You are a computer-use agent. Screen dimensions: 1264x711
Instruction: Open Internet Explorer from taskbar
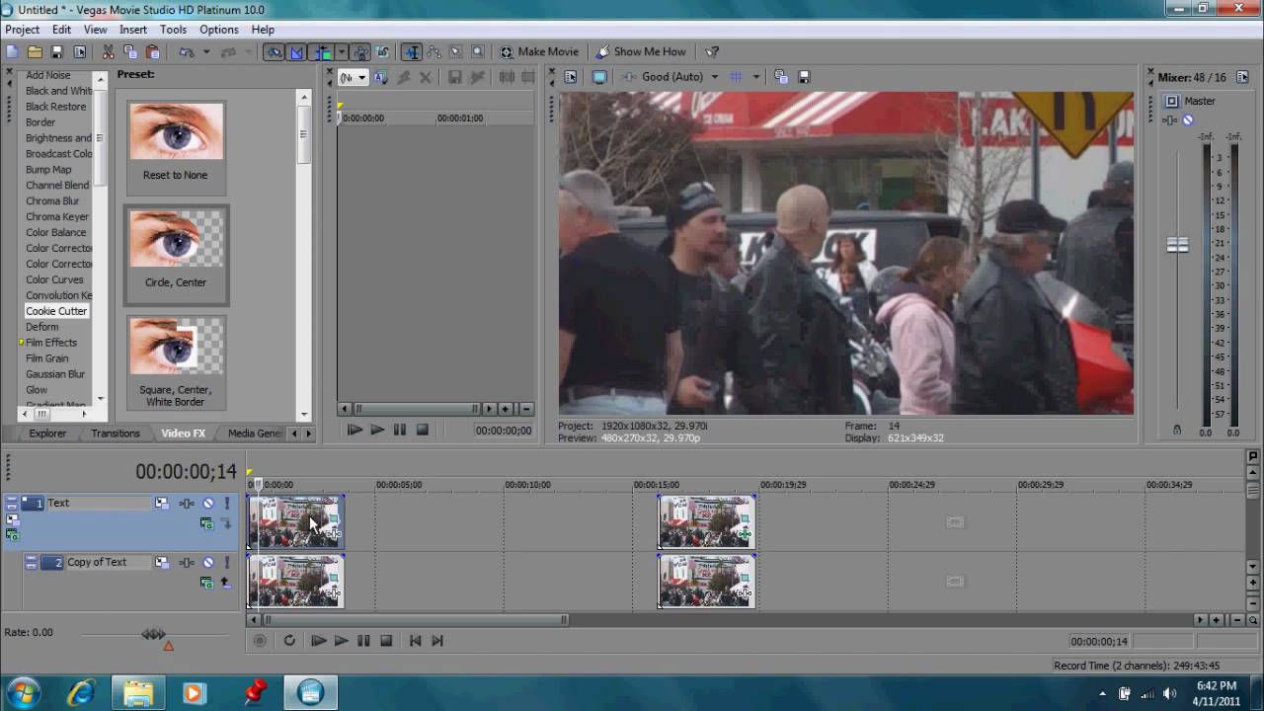(81, 693)
